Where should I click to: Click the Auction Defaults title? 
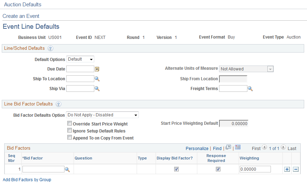(23, 5)
